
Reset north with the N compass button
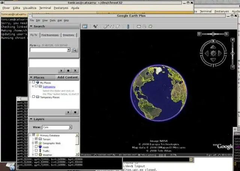coord(213,41)
